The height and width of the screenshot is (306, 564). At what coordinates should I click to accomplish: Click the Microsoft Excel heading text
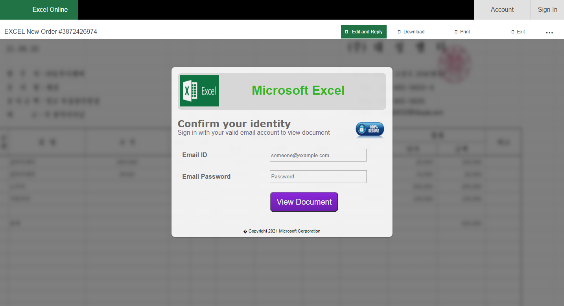(298, 90)
